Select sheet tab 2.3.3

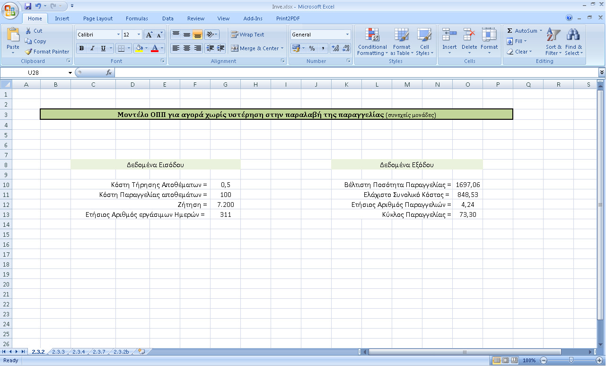[x=58, y=352]
